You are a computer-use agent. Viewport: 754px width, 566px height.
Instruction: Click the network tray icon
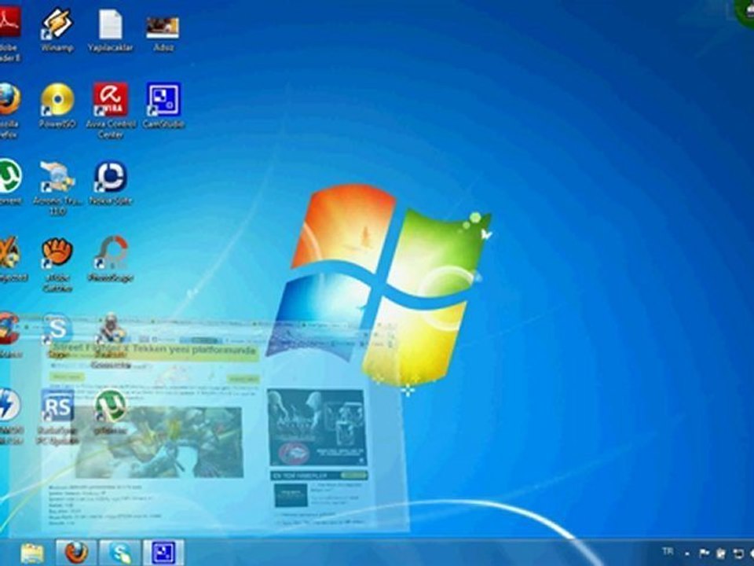pyautogui.click(x=738, y=553)
